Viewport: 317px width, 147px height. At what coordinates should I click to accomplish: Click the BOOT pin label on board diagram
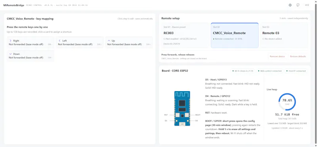[198, 115]
